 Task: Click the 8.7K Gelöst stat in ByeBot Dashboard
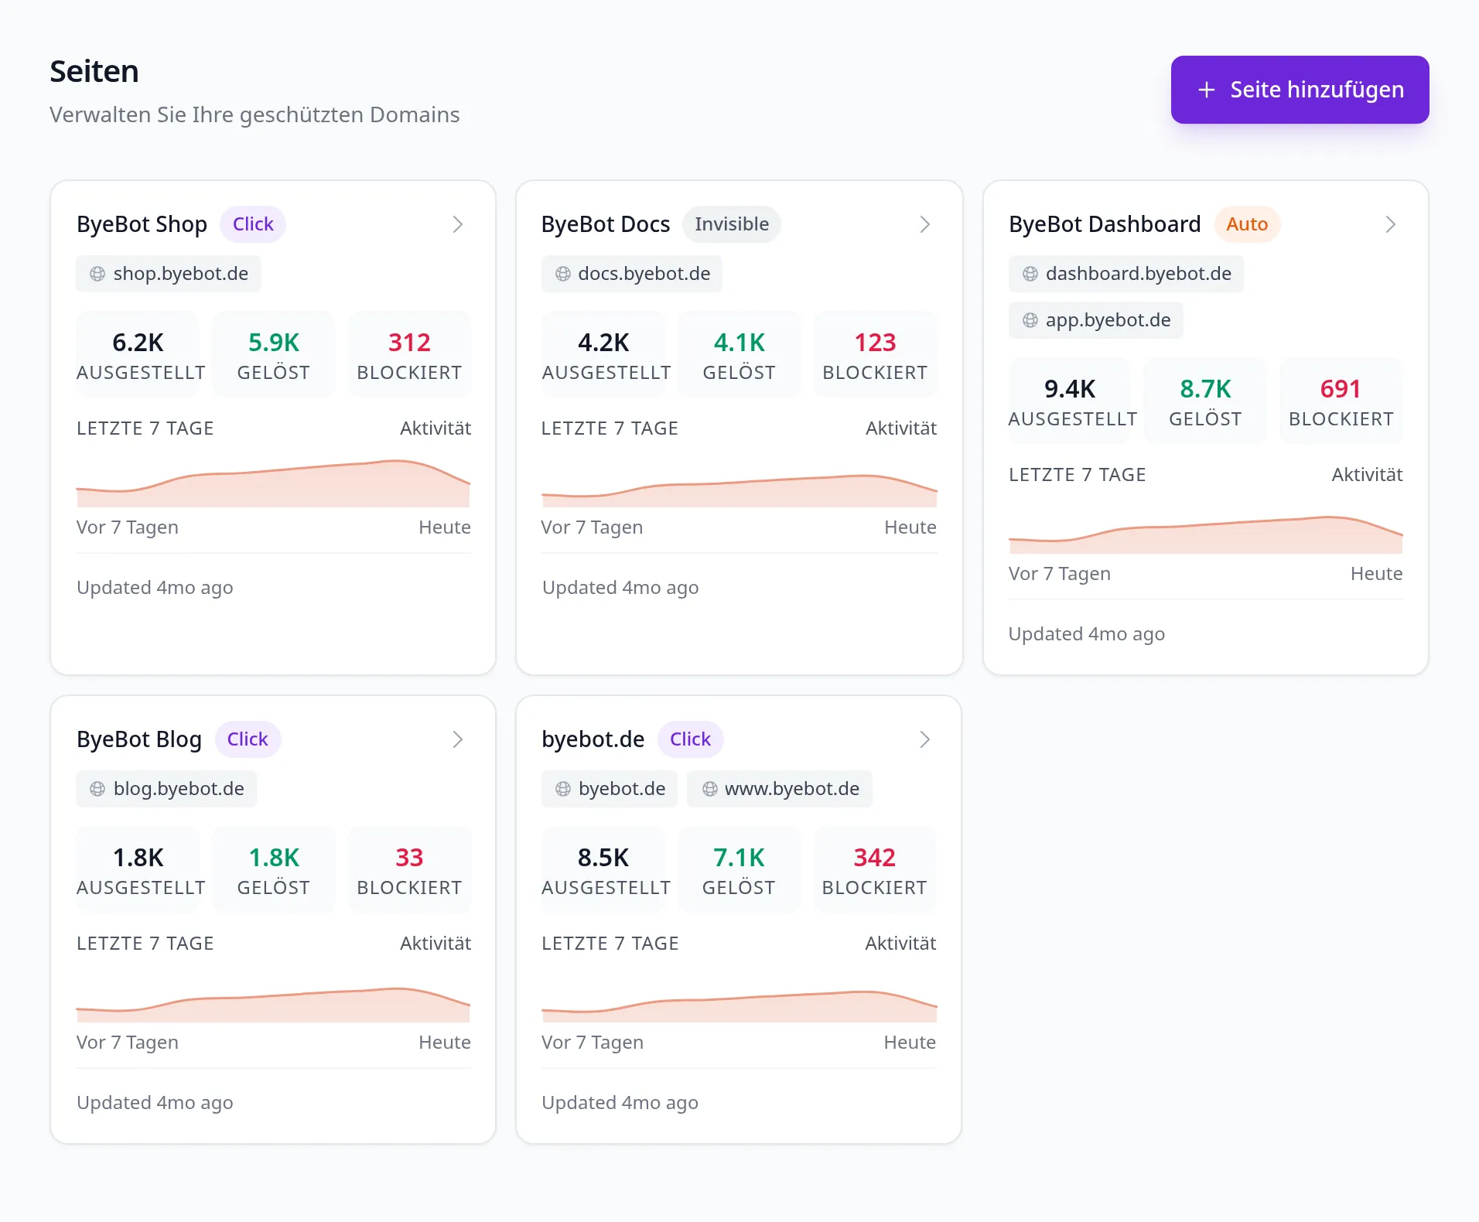[x=1205, y=401]
